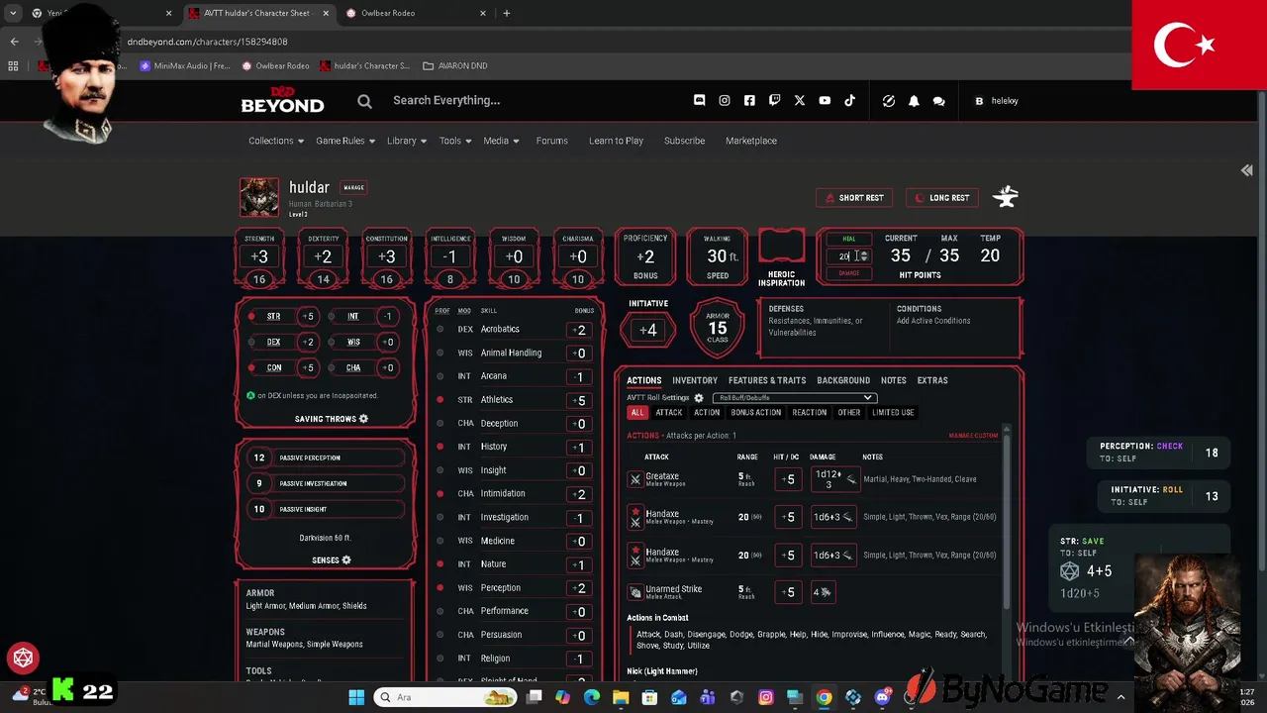Screen dimensions: 1267x713
Task: Expand the Library menu dropdown
Action: click(407, 141)
